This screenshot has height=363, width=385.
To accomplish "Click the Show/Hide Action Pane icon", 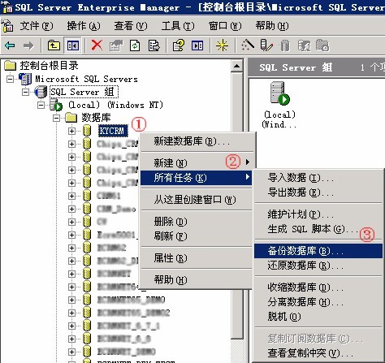I will pyautogui.click(x=197, y=45).
